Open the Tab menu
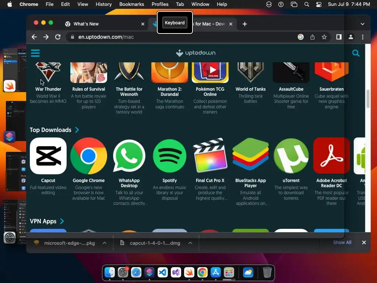This screenshot has height=283, width=377. 180,4
